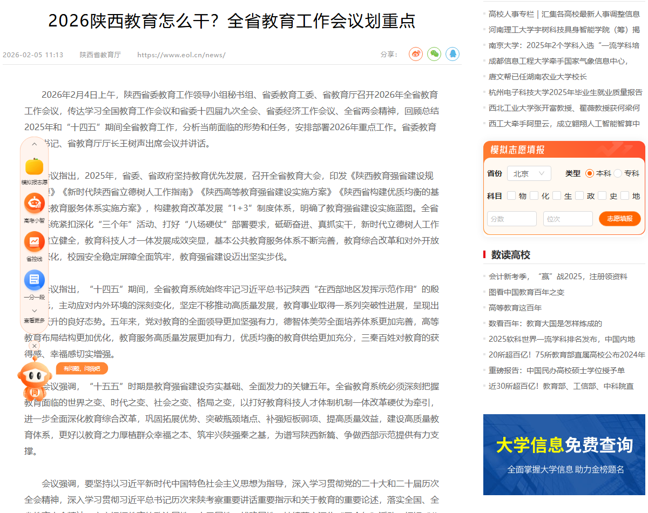Check the 化 subject checkbox
The height and width of the screenshot is (513, 648).
pos(534,195)
